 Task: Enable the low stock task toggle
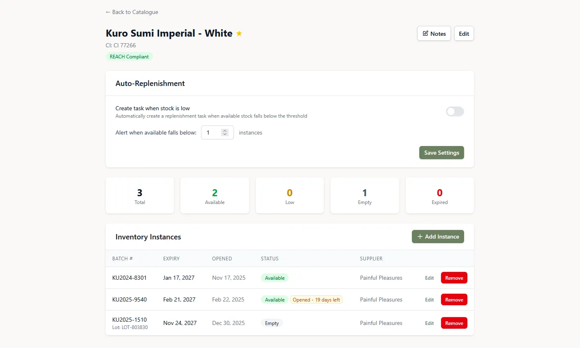pyautogui.click(x=455, y=111)
